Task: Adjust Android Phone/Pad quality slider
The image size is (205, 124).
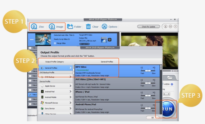Action: coord(148,108)
